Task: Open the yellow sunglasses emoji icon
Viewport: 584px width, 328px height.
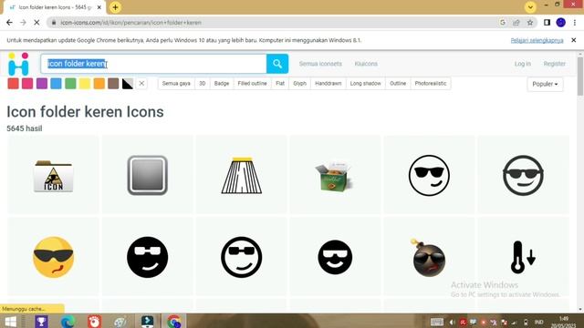Action: pos(53,257)
